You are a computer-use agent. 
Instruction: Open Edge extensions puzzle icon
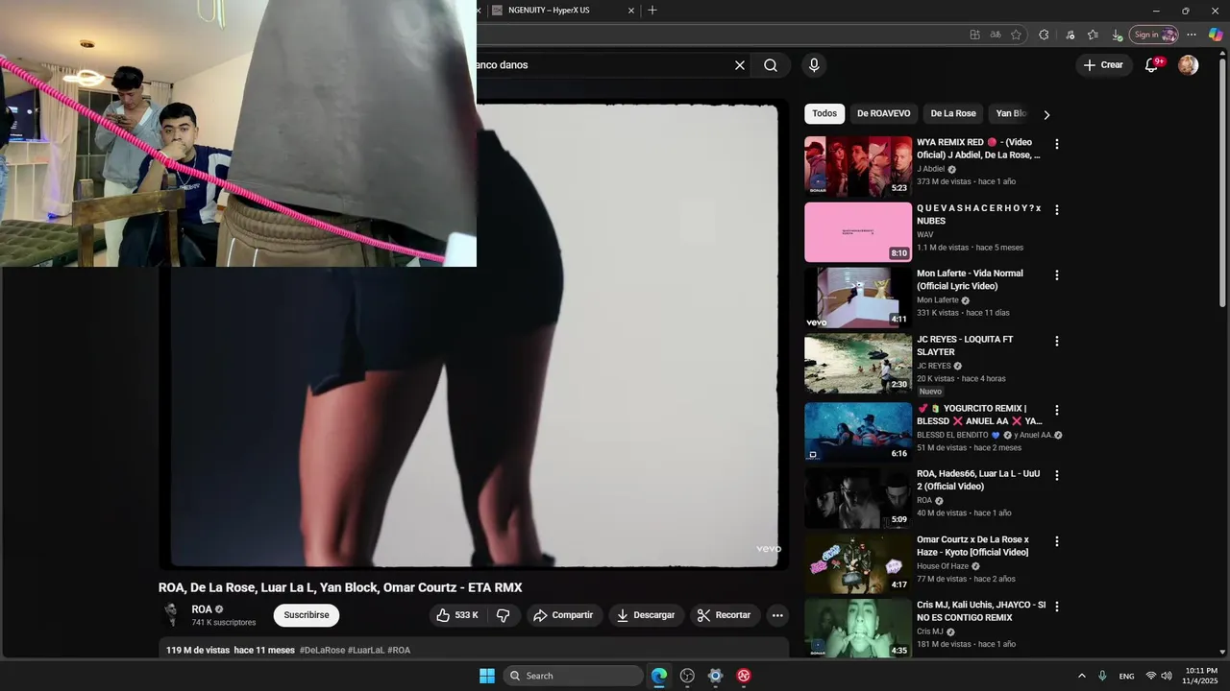(x=1044, y=35)
